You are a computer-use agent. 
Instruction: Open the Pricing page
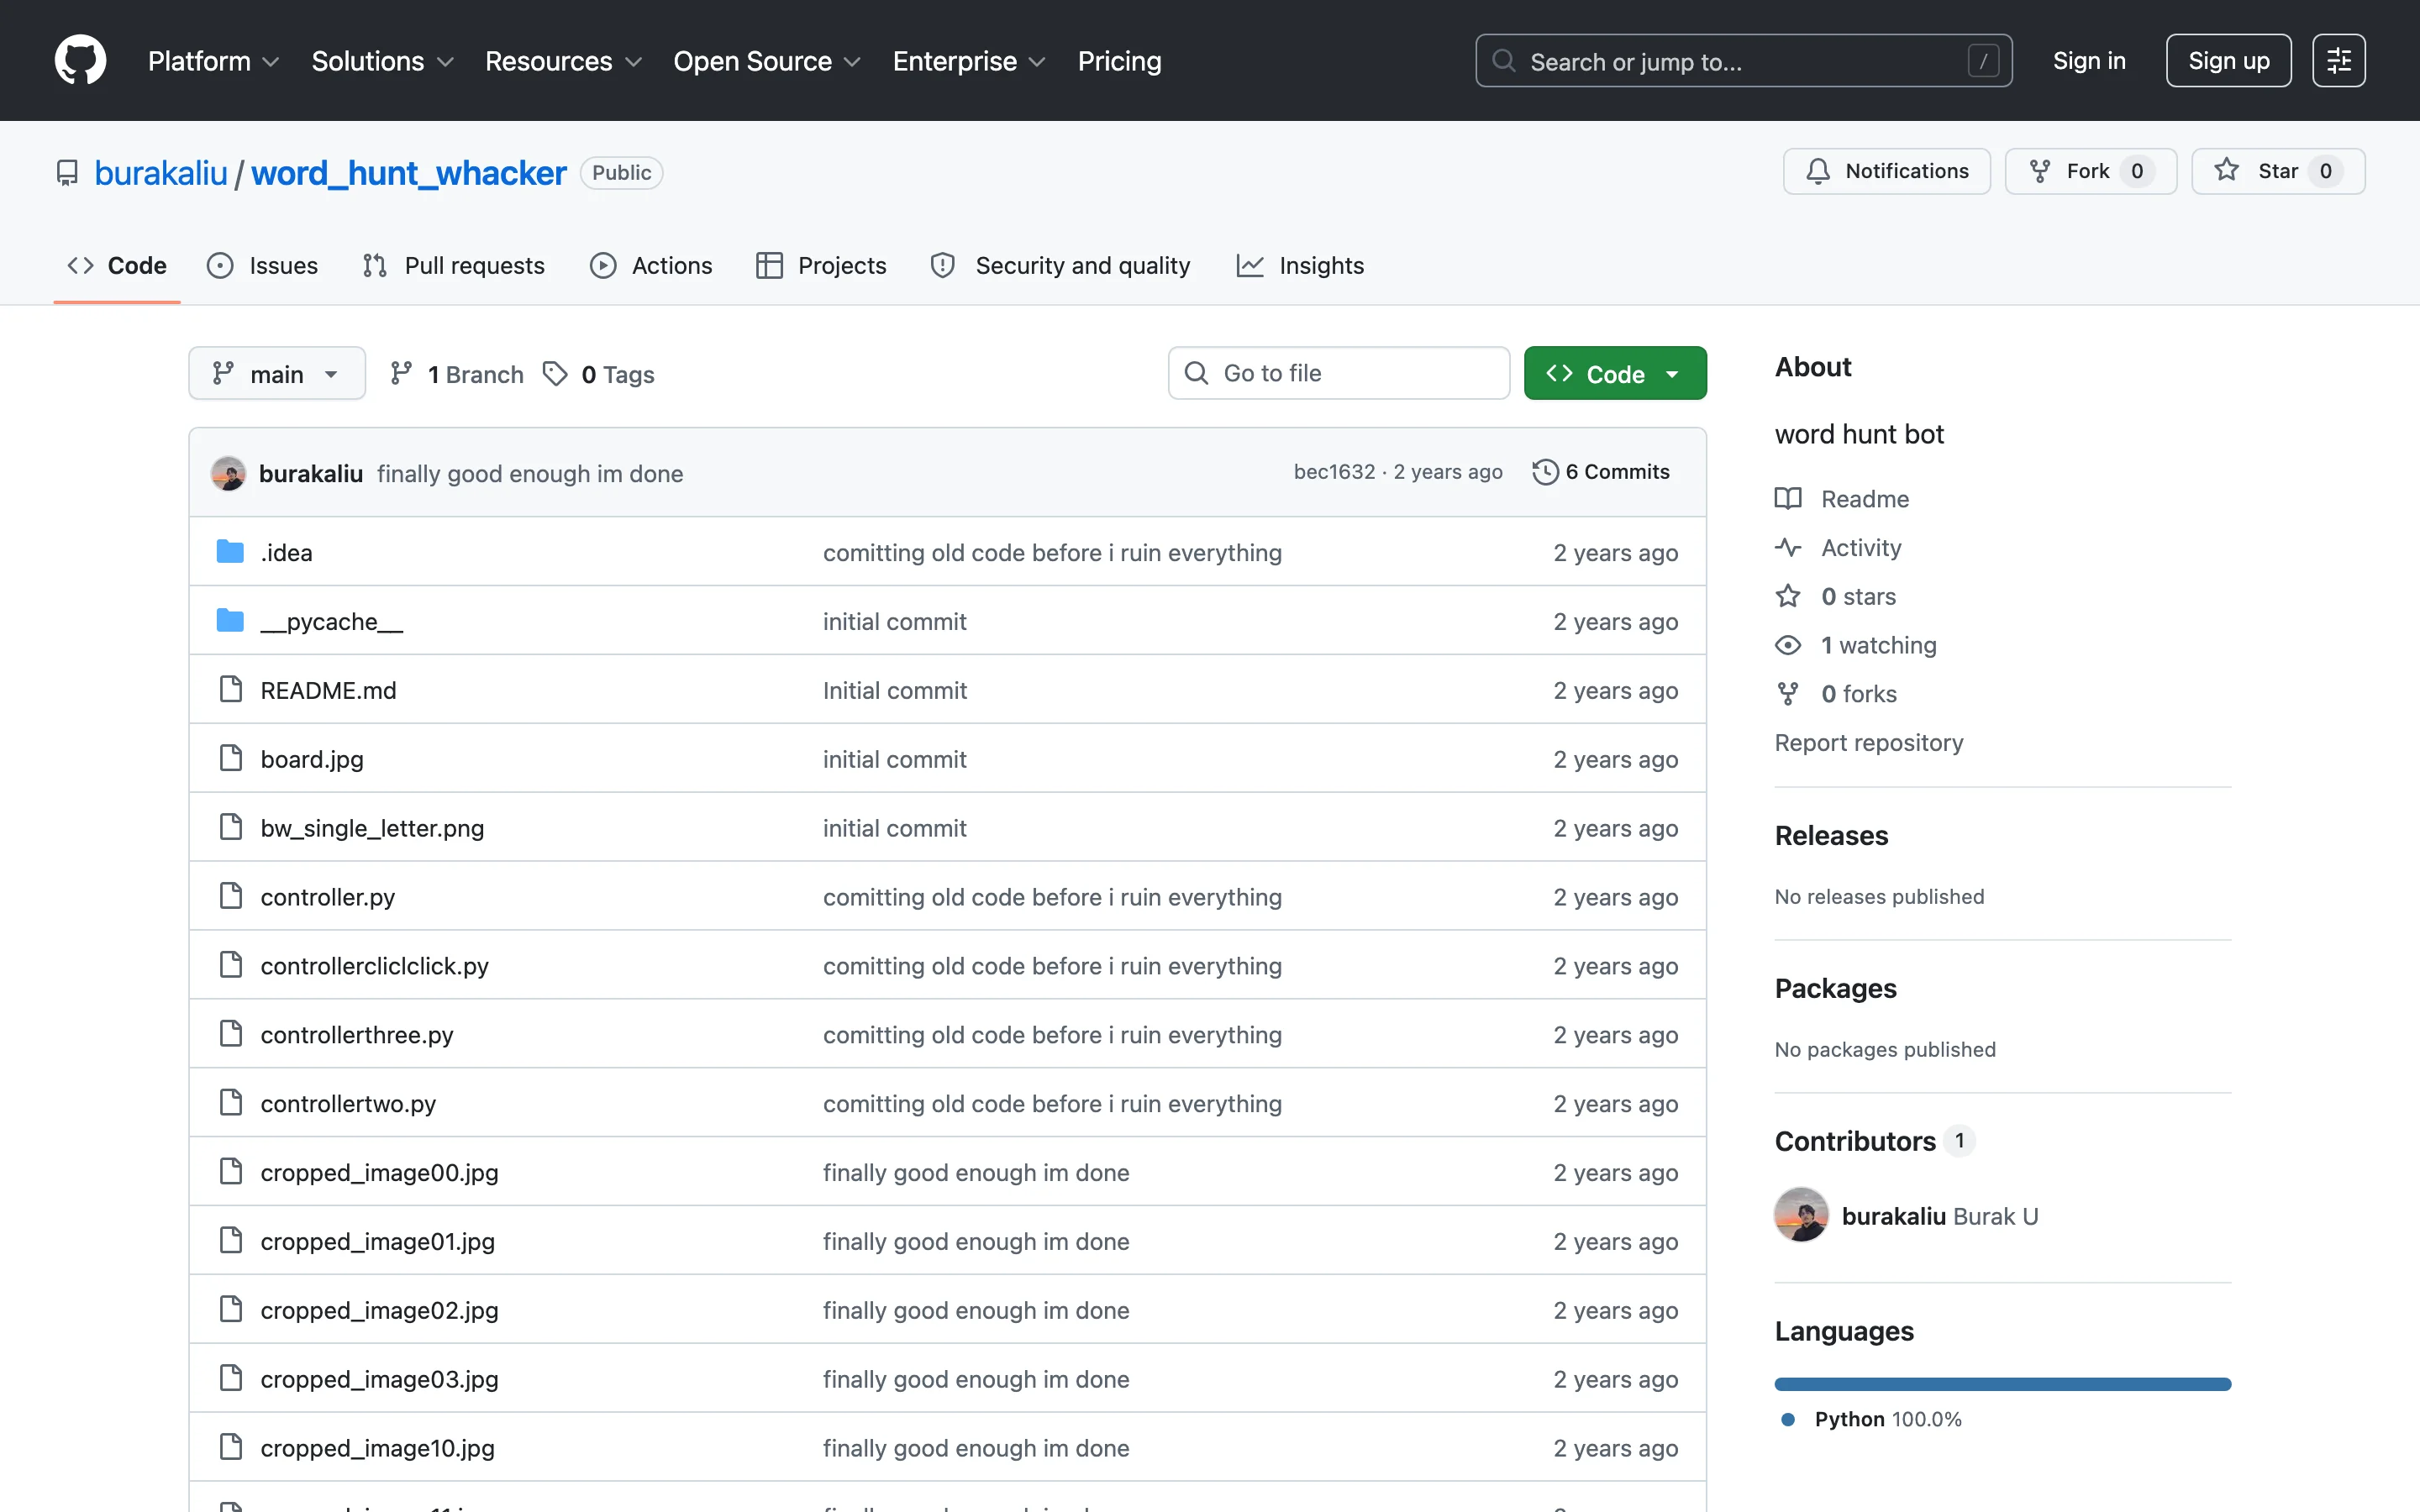pos(1119,61)
